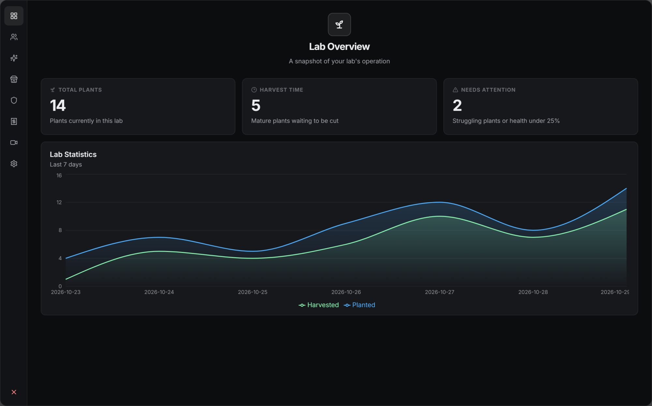
Task: Click the blue Planted peak at 2026-10-27
Action: [439, 202]
